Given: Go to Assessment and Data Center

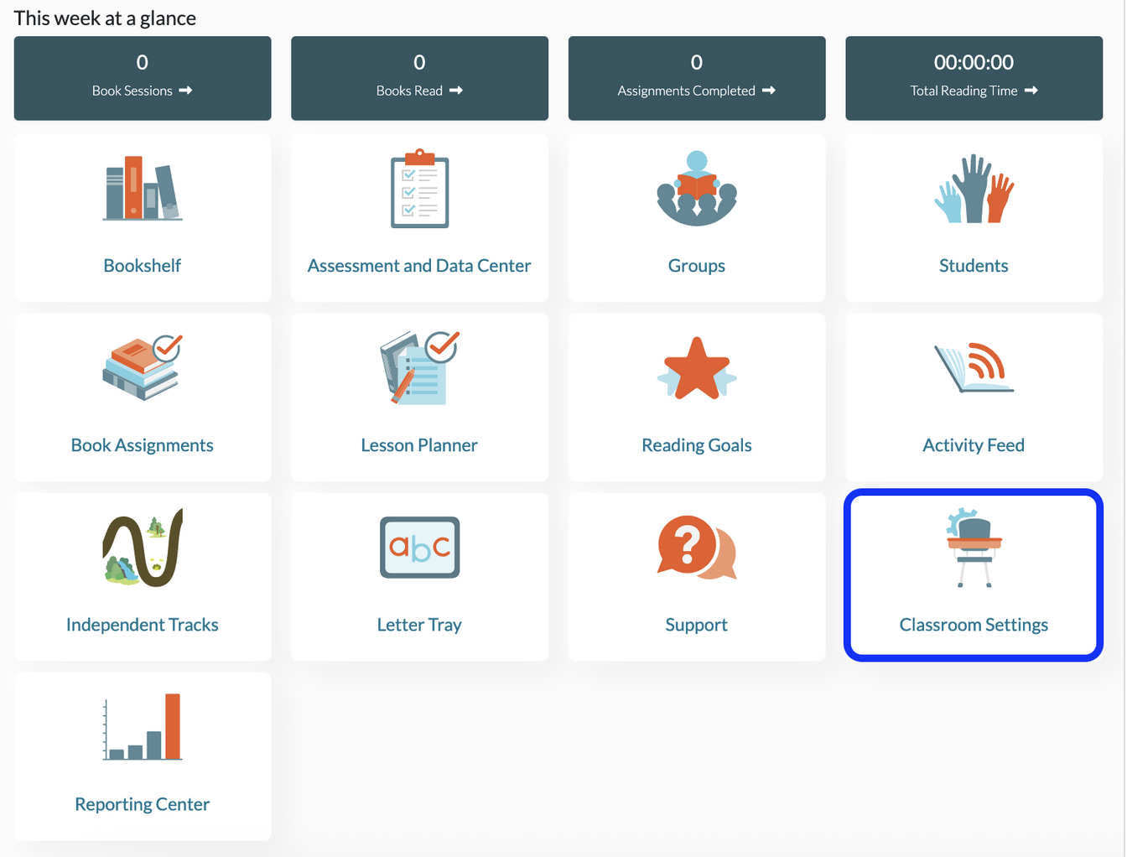Looking at the screenshot, I should 419,266.
